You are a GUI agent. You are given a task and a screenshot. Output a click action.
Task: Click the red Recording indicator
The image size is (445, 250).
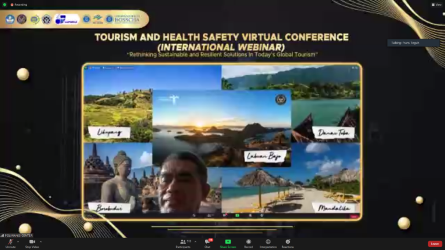[x=19, y=5]
